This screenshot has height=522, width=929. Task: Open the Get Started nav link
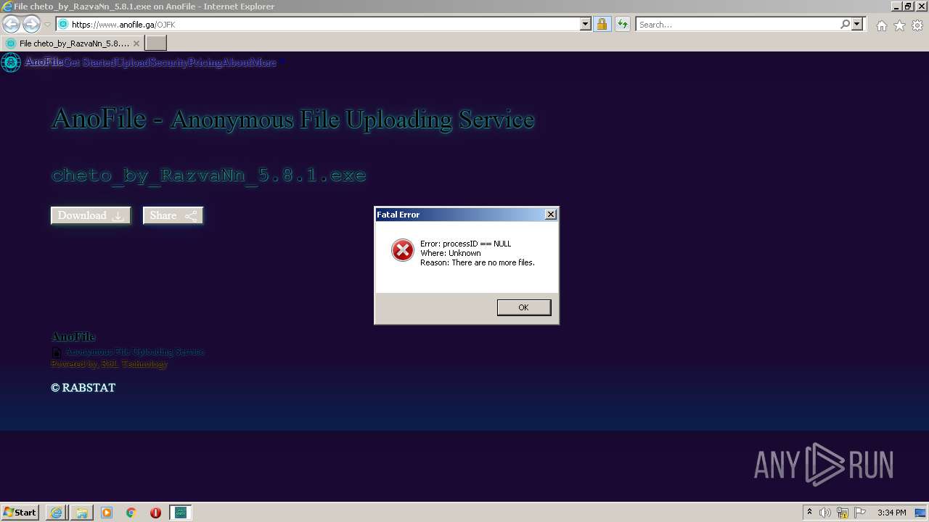tap(89, 62)
